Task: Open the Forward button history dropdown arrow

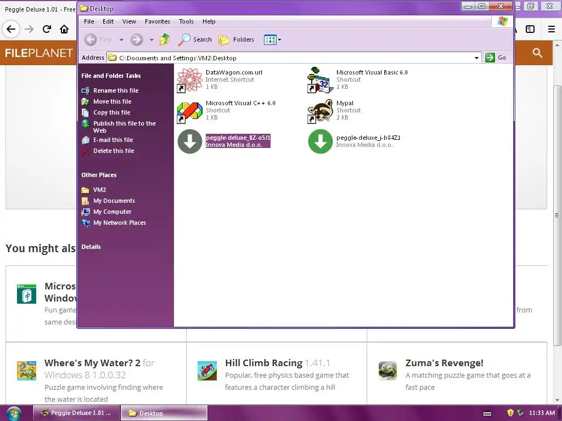Action: tap(151, 39)
